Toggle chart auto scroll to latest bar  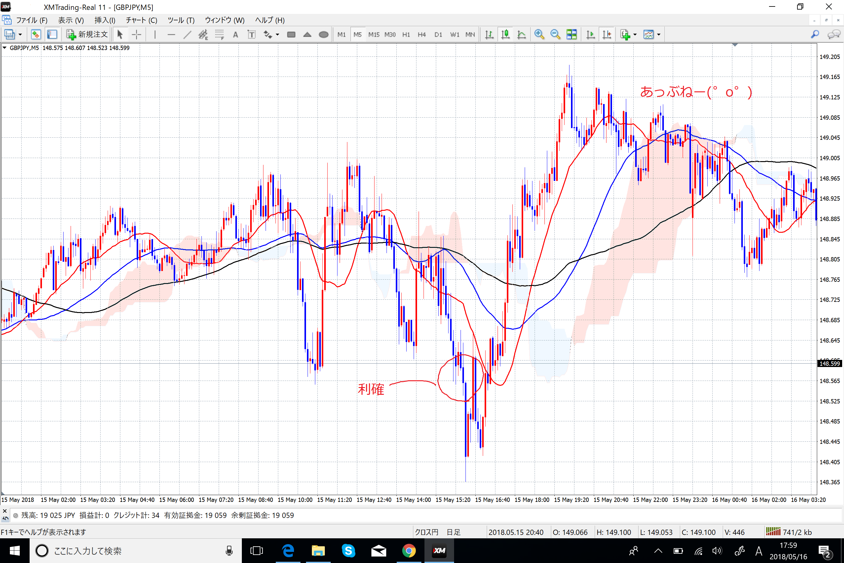pos(590,35)
